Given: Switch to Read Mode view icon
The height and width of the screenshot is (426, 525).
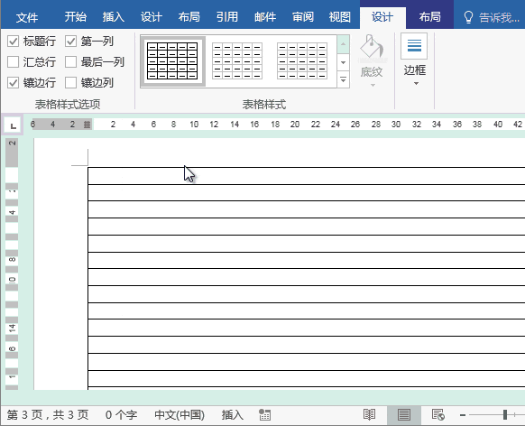Looking at the screenshot, I should [x=369, y=415].
